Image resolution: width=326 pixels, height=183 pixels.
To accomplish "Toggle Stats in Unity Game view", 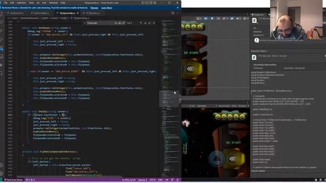I will [x=234, y=106].
